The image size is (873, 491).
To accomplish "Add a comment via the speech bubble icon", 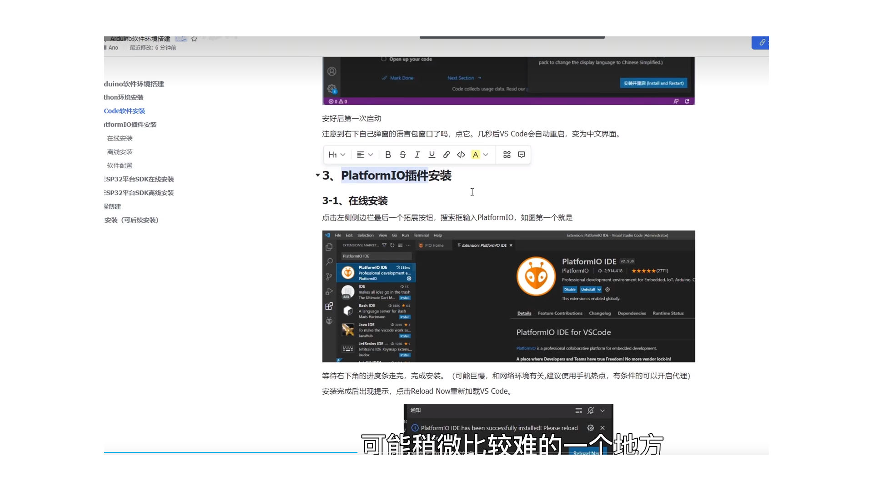I will point(522,155).
